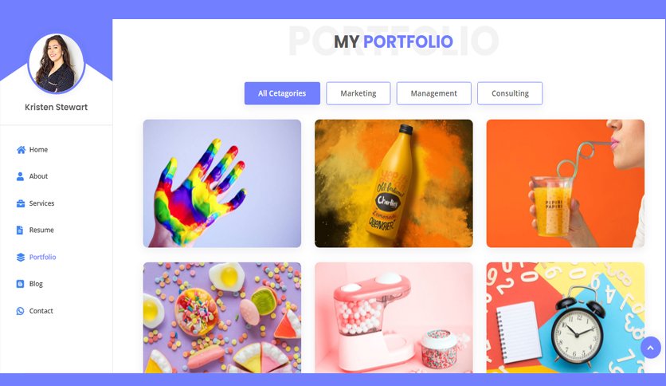Click the Resume document icon
The image size is (666, 386).
[20, 230]
